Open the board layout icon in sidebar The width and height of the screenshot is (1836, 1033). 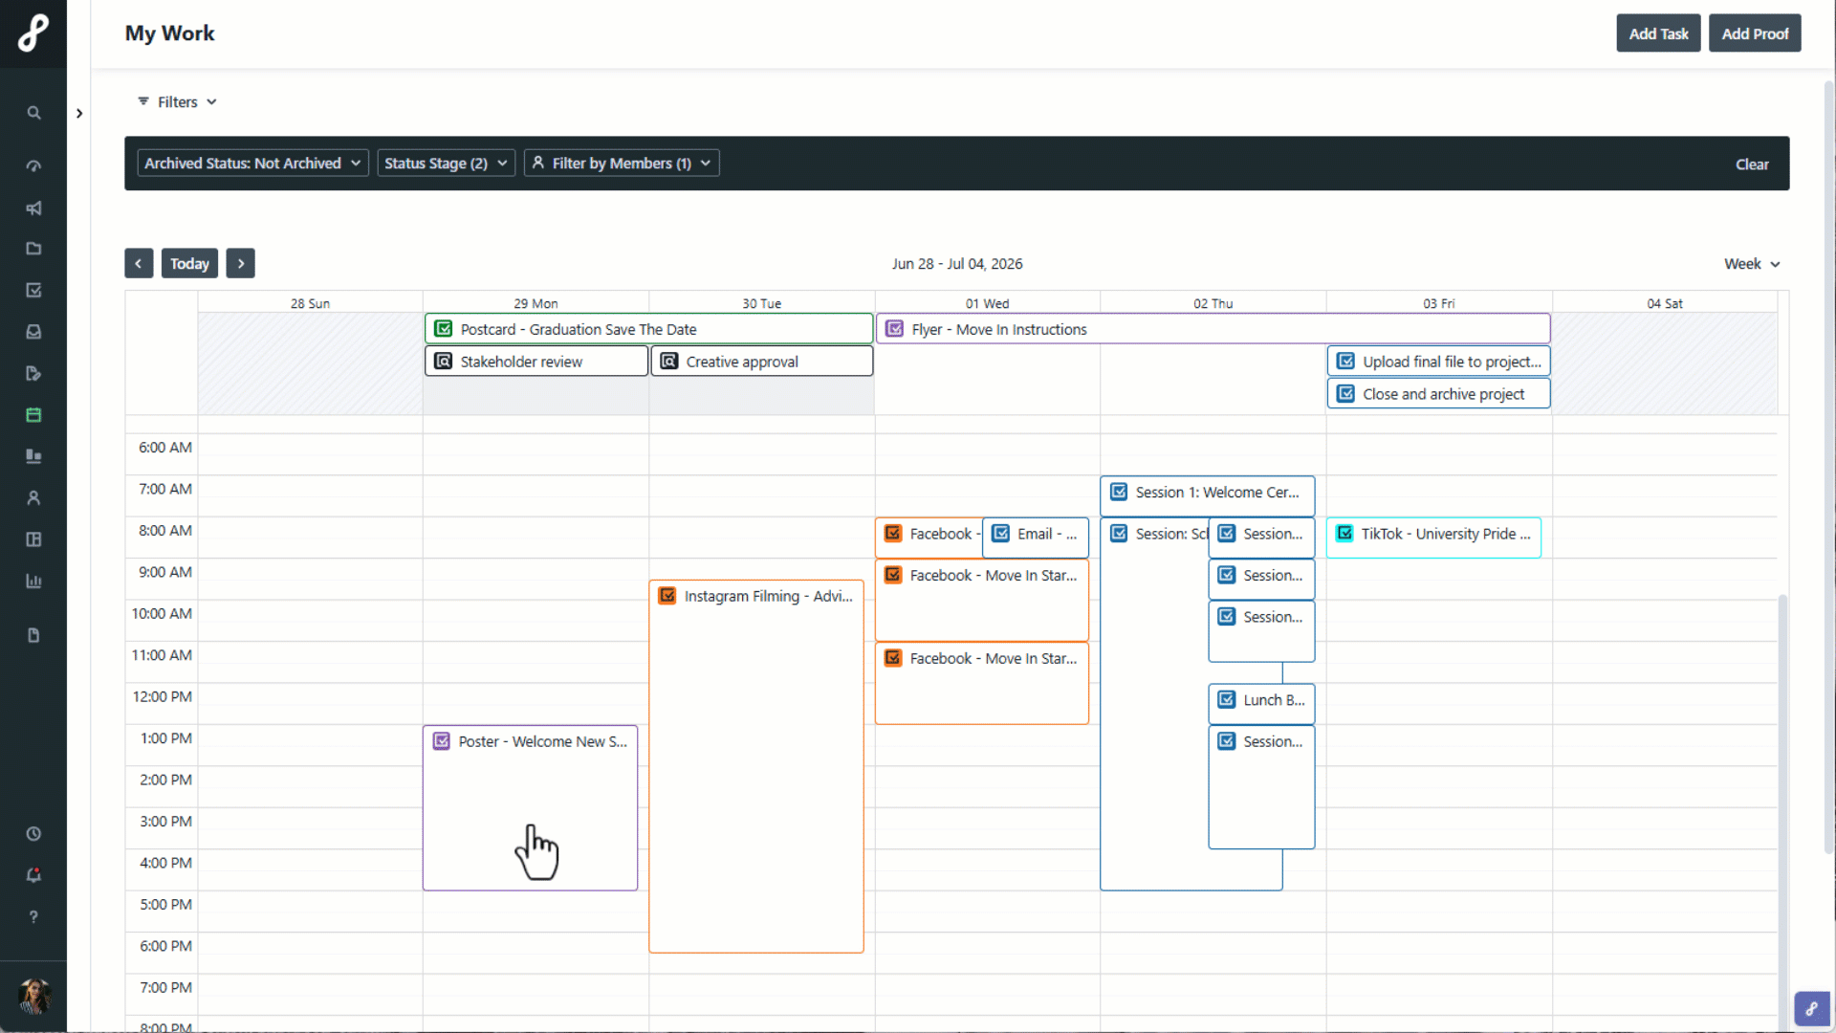coord(33,539)
